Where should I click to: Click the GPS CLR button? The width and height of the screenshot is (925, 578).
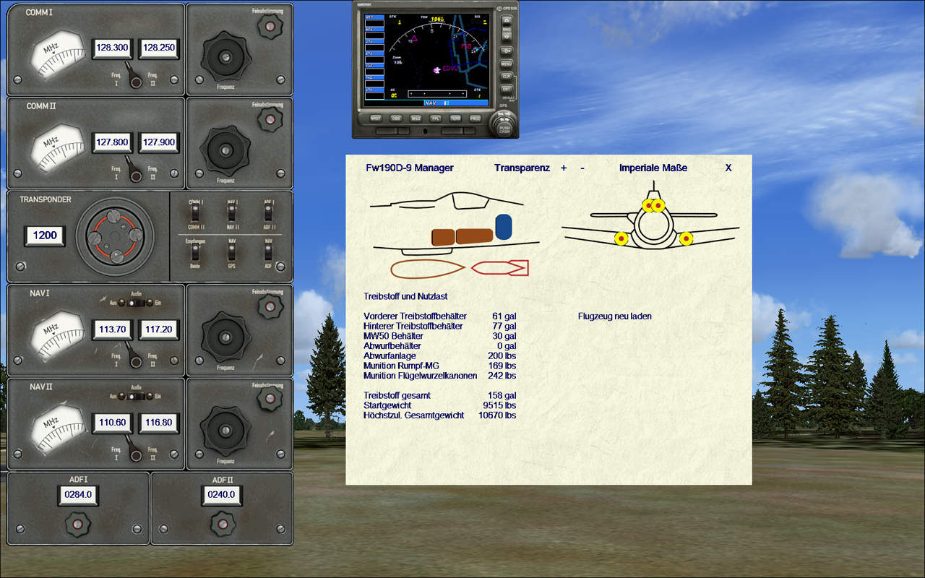coord(507,77)
